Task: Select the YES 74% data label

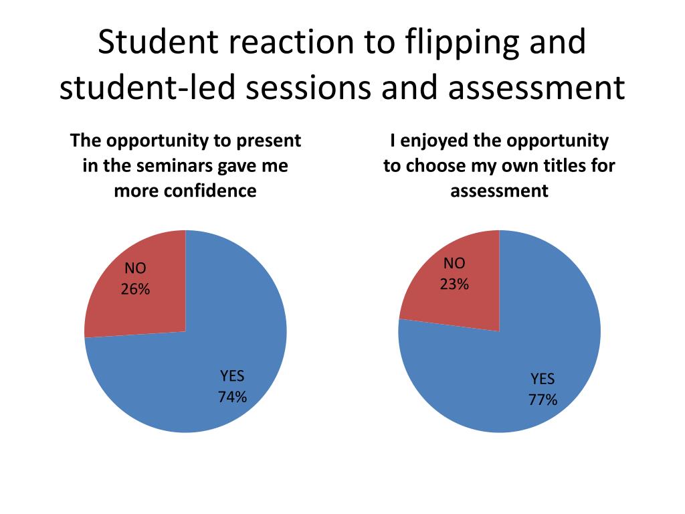Action: pyautogui.click(x=232, y=386)
